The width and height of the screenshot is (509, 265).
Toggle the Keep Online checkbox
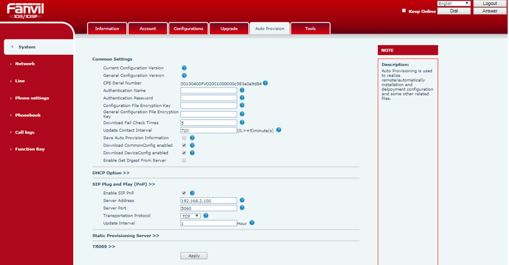pyautogui.click(x=404, y=11)
